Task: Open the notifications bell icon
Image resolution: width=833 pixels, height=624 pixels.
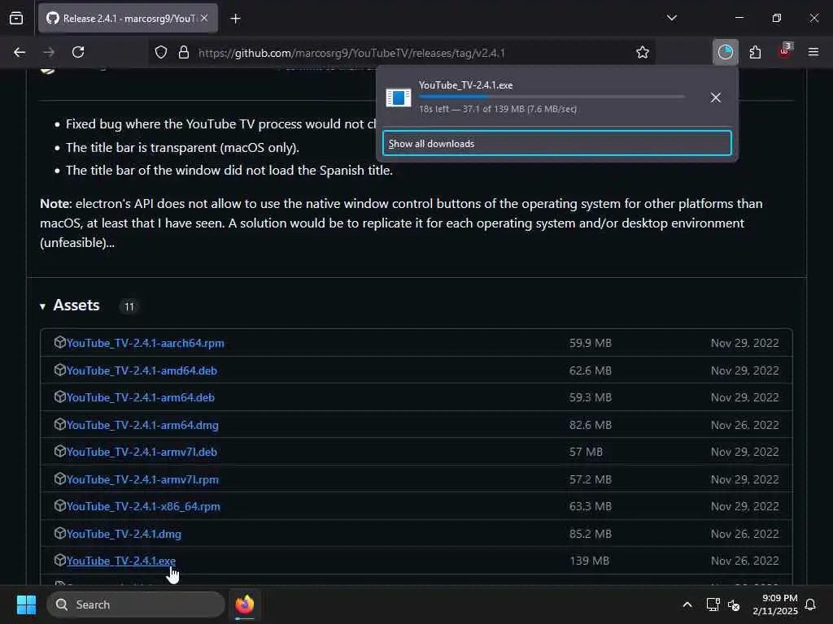Action: 810,604
